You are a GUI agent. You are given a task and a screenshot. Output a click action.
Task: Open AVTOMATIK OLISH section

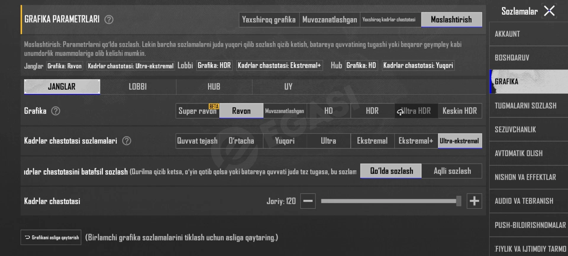click(529, 153)
